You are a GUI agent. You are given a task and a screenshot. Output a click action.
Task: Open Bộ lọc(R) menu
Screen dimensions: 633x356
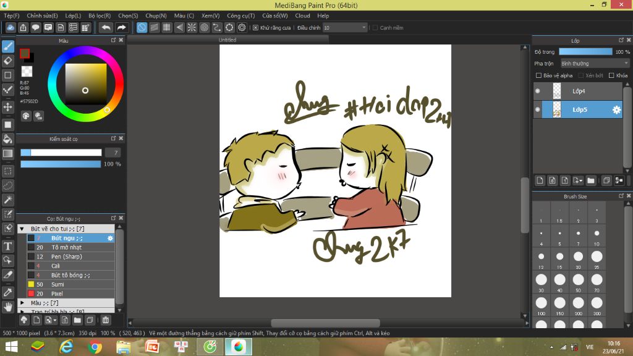(100, 15)
